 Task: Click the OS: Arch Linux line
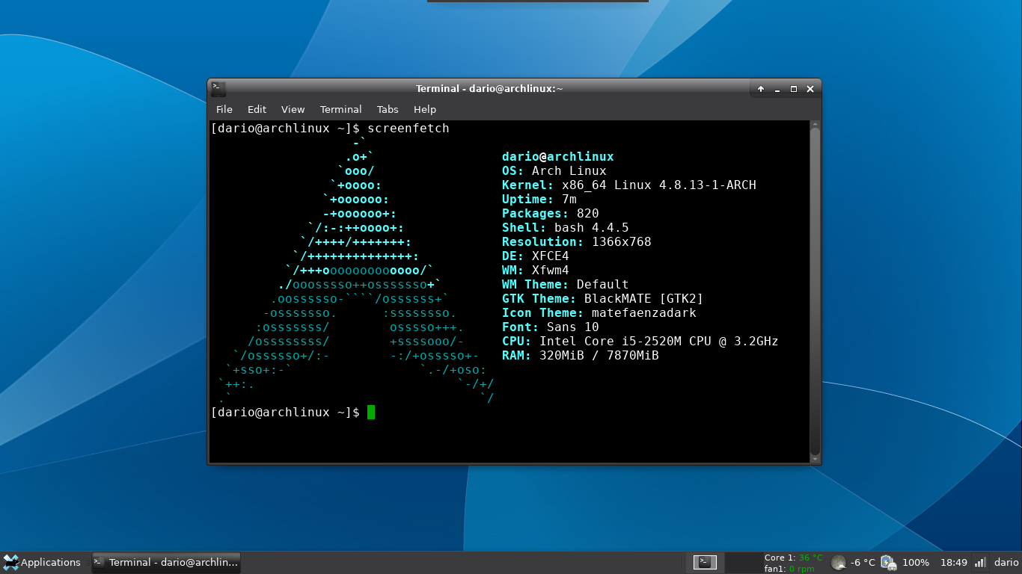tap(554, 171)
